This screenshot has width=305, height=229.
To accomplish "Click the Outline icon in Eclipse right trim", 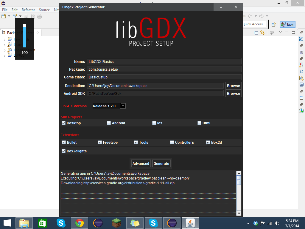I will pos(301,39).
